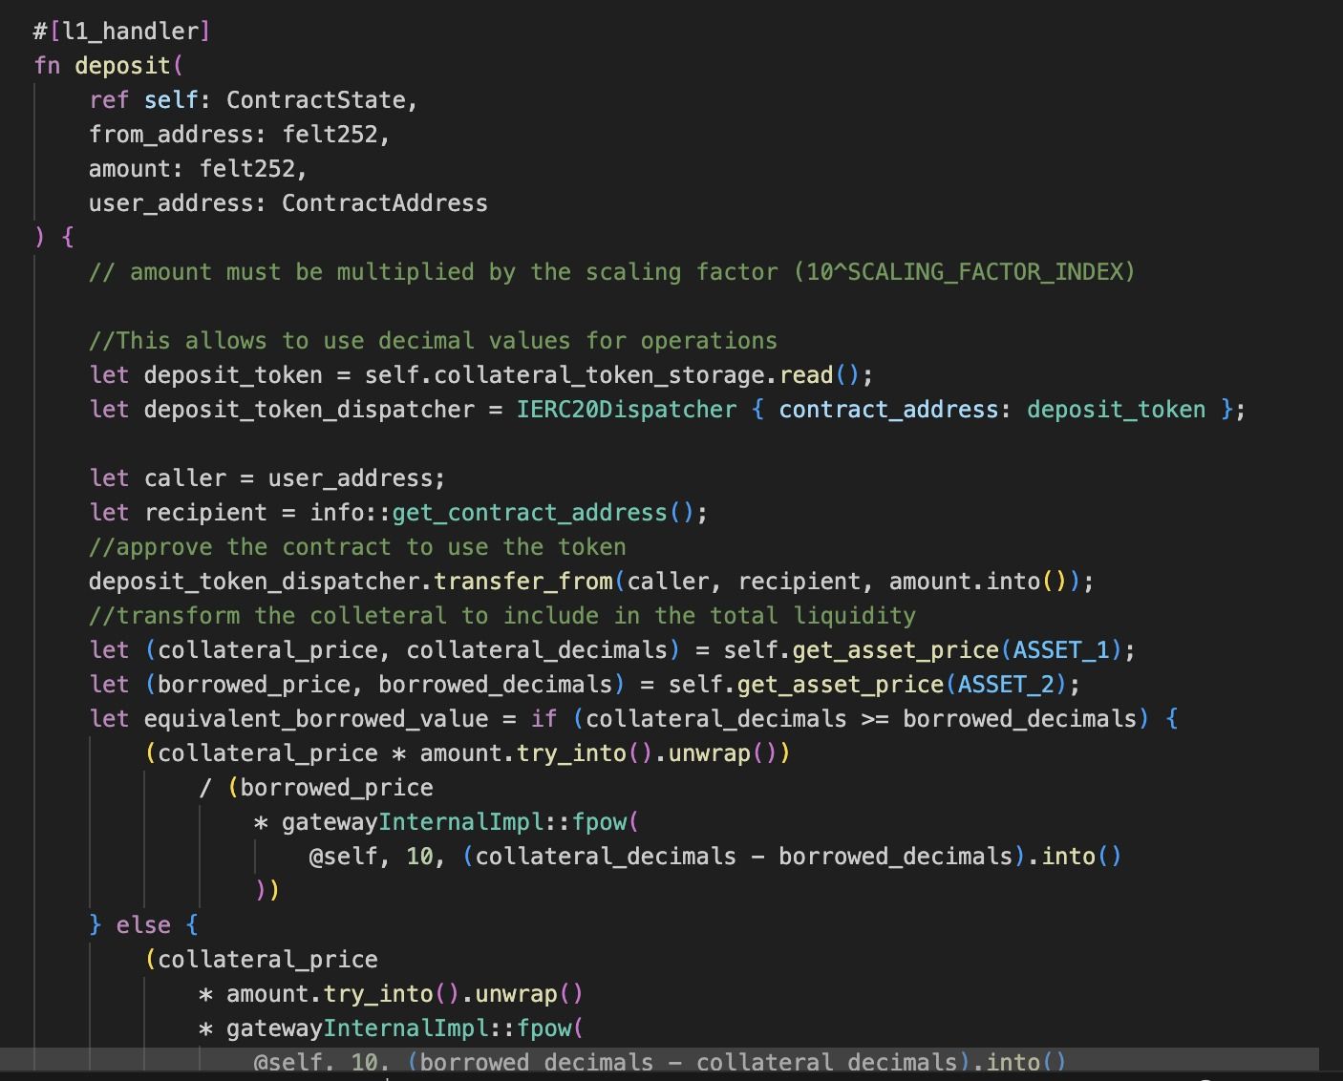1343x1081 pixels.
Task: Click the 'ASSET_2' constant
Action: pyautogui.click(x=1006, y=685)
